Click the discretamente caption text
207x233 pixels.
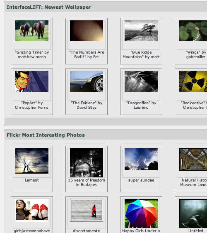point(87,231)
